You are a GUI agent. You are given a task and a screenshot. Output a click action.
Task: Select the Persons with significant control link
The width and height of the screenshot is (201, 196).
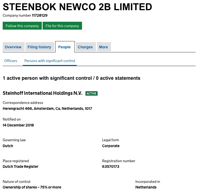pyautogui.click(x=50, y=61)
